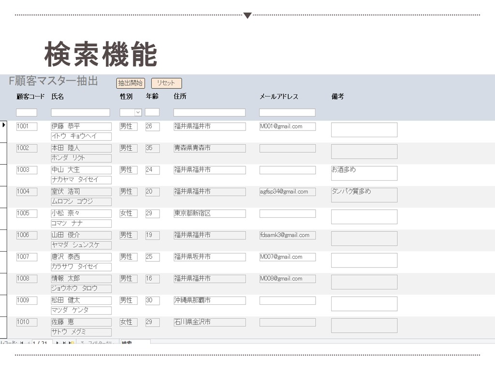Click the name field 本田 陸人
This screenshot has height=371, width=495.
click(x=81, y=148)
